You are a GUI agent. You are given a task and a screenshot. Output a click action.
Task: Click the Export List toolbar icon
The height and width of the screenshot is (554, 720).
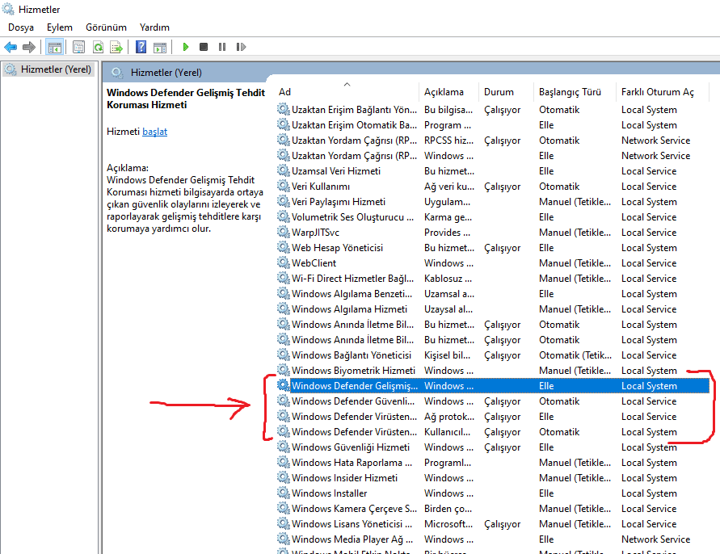click(x=116, y=47)
